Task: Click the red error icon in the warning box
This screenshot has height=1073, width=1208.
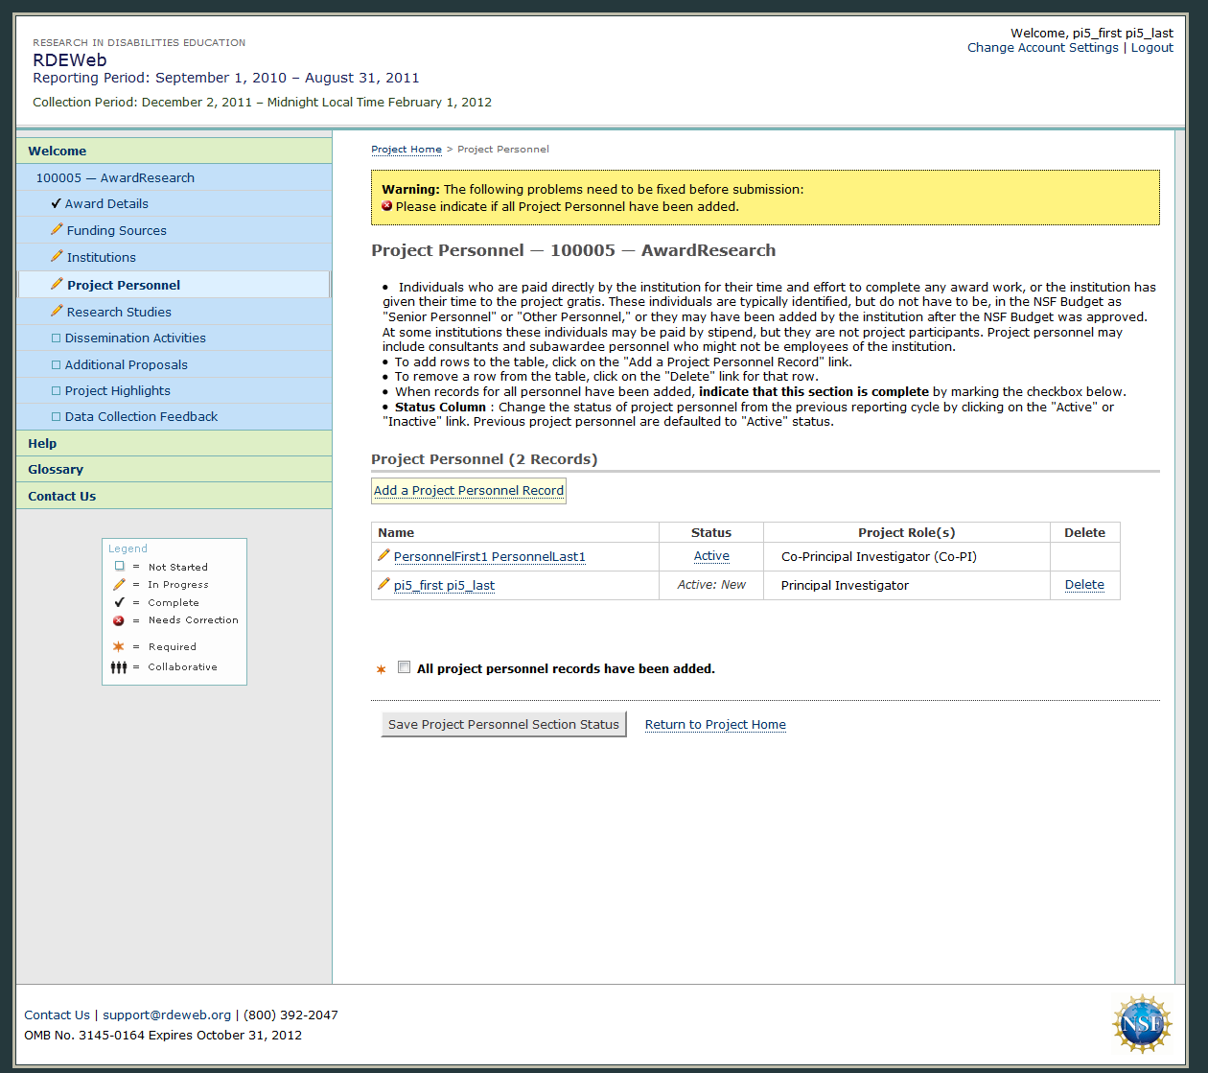Action: click(387, 206)
